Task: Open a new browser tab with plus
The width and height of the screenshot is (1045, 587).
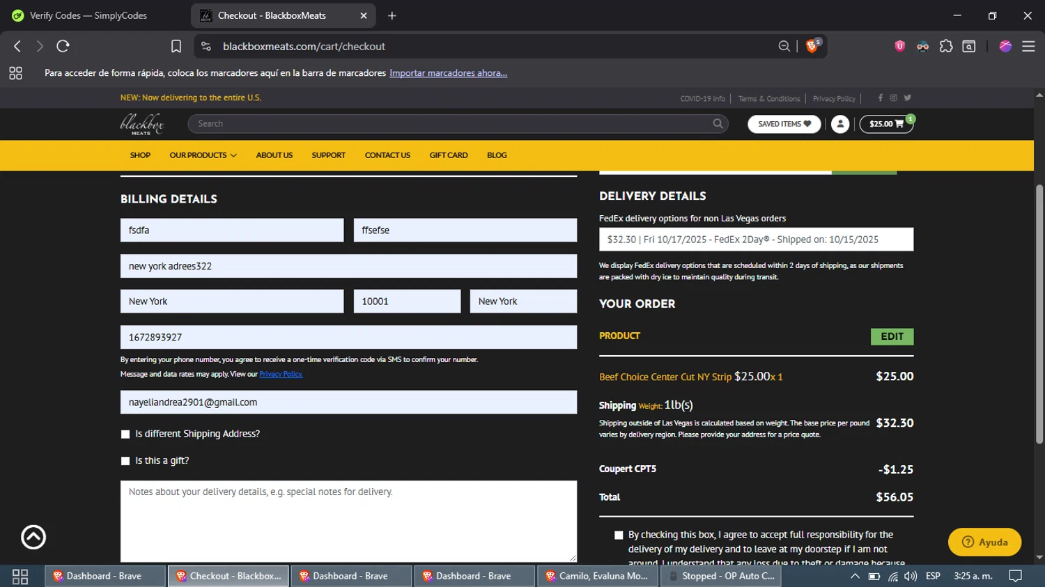Action: pos(392,15)
